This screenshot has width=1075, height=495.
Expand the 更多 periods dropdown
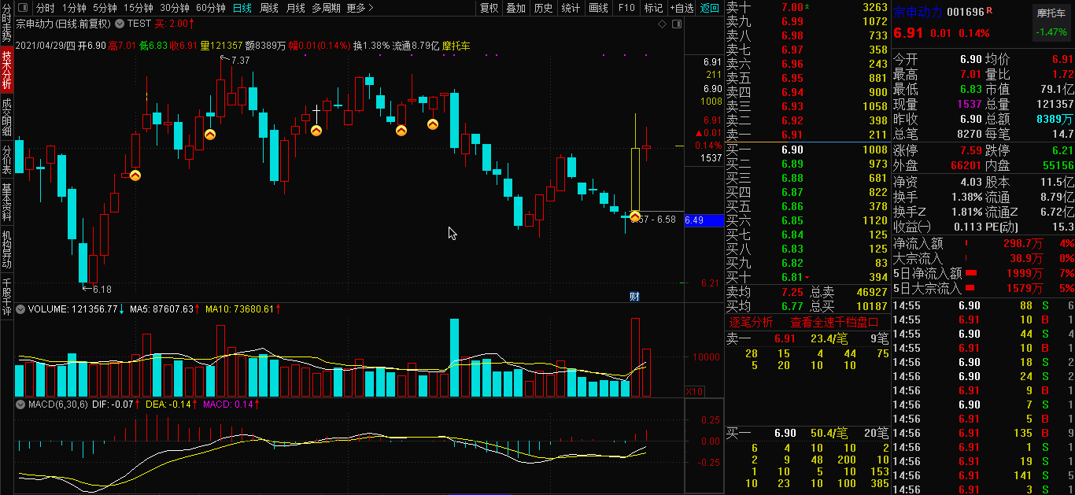(360, 8)
